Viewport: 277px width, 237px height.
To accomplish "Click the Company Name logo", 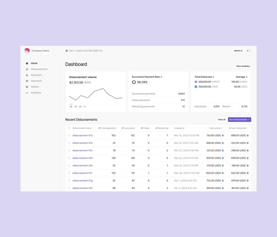I will [27, 51].
